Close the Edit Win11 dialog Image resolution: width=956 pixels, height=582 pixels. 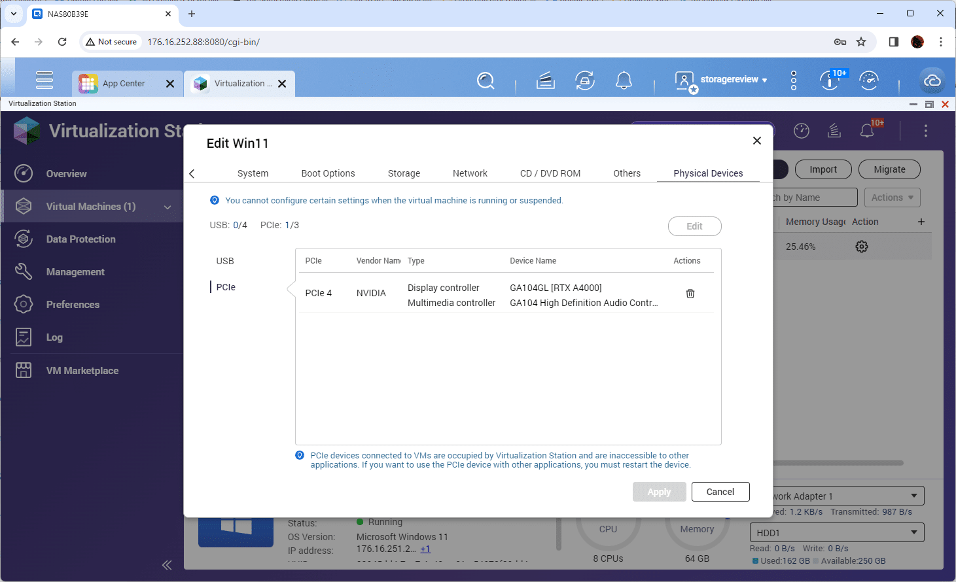tap(757, 141)
